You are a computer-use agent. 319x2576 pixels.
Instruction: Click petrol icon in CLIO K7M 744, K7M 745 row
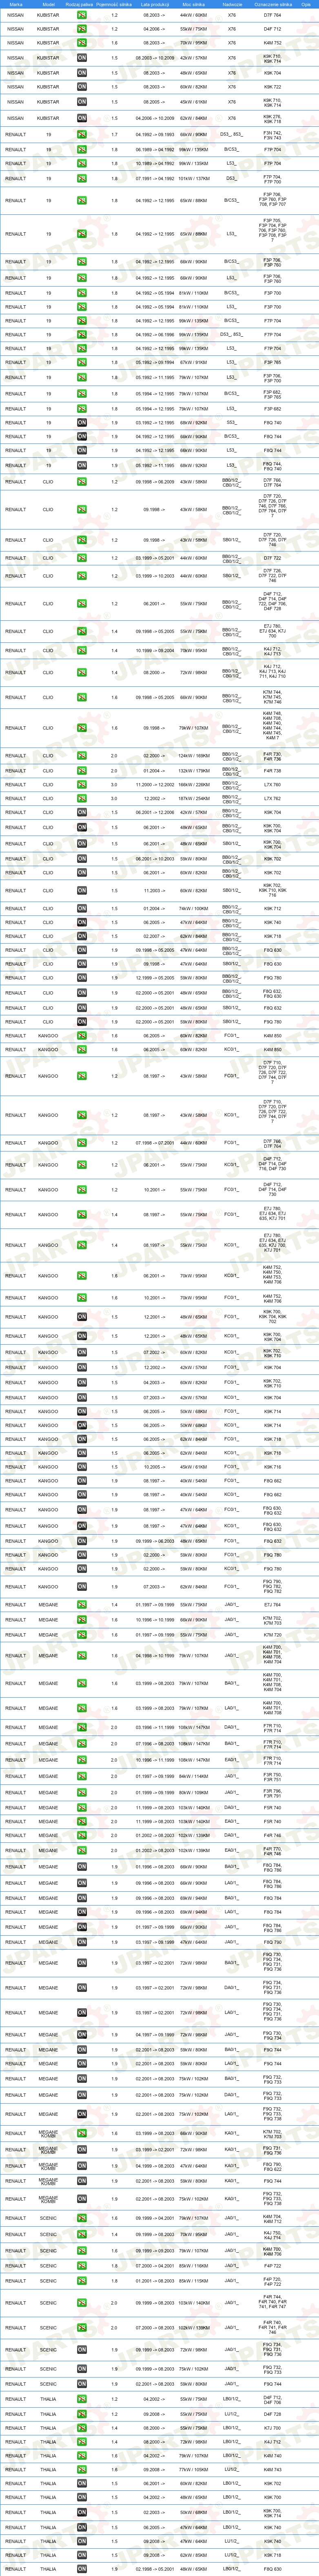click(82, 697)
